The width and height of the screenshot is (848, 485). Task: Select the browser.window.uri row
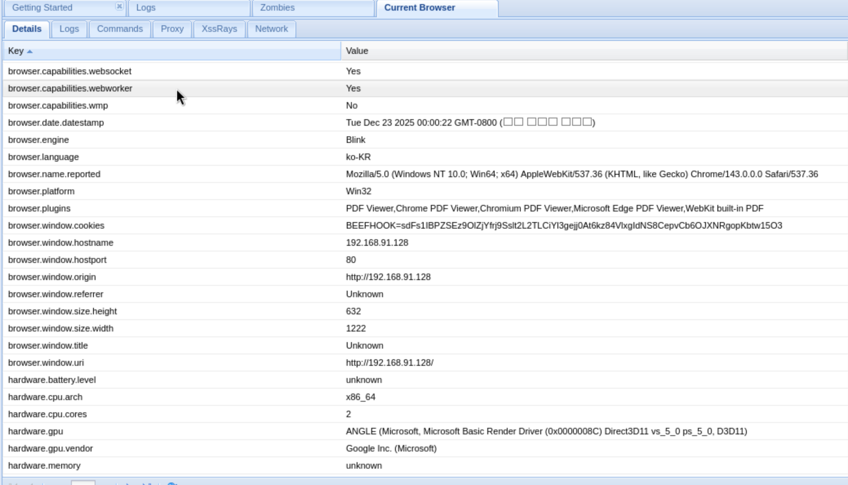(46, 363)
